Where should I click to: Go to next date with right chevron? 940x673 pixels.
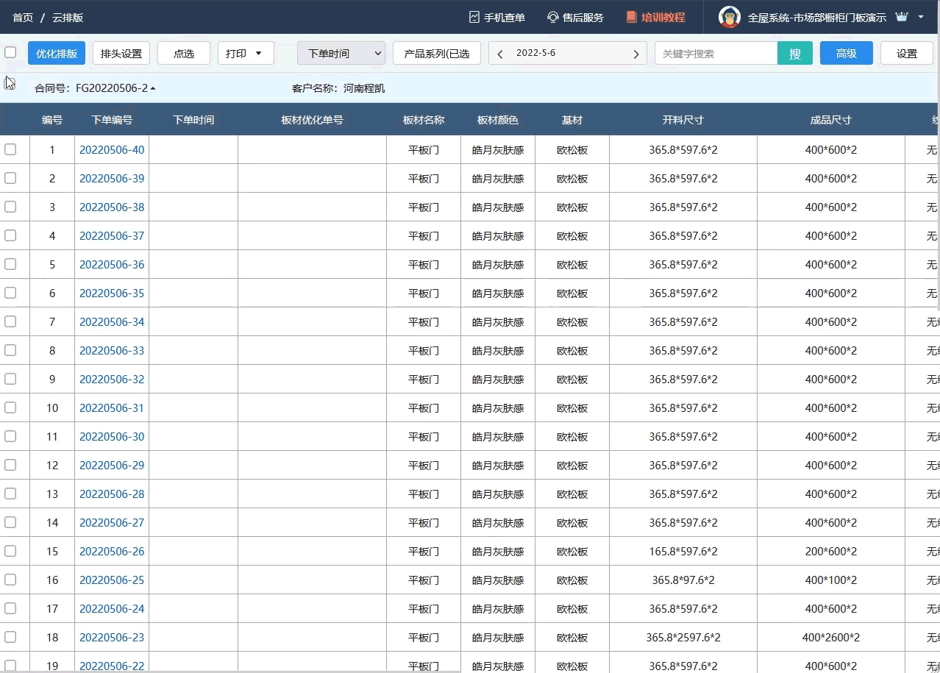tap(636, 54)
